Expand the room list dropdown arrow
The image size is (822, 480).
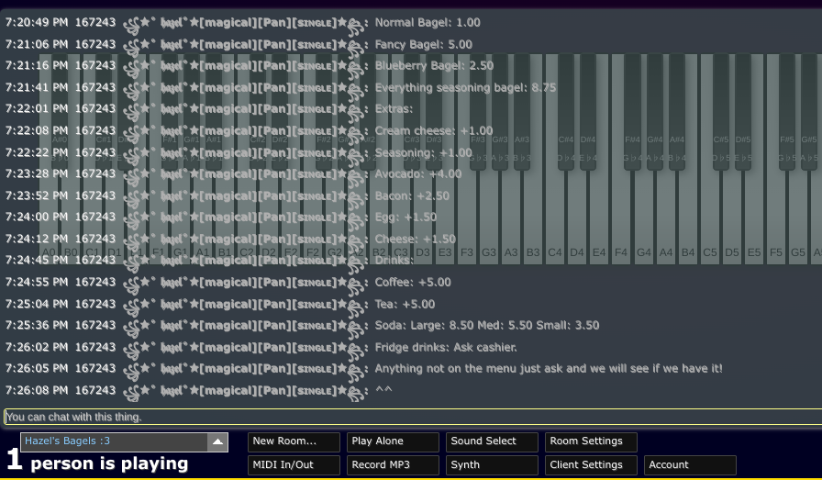coord(217,442)
